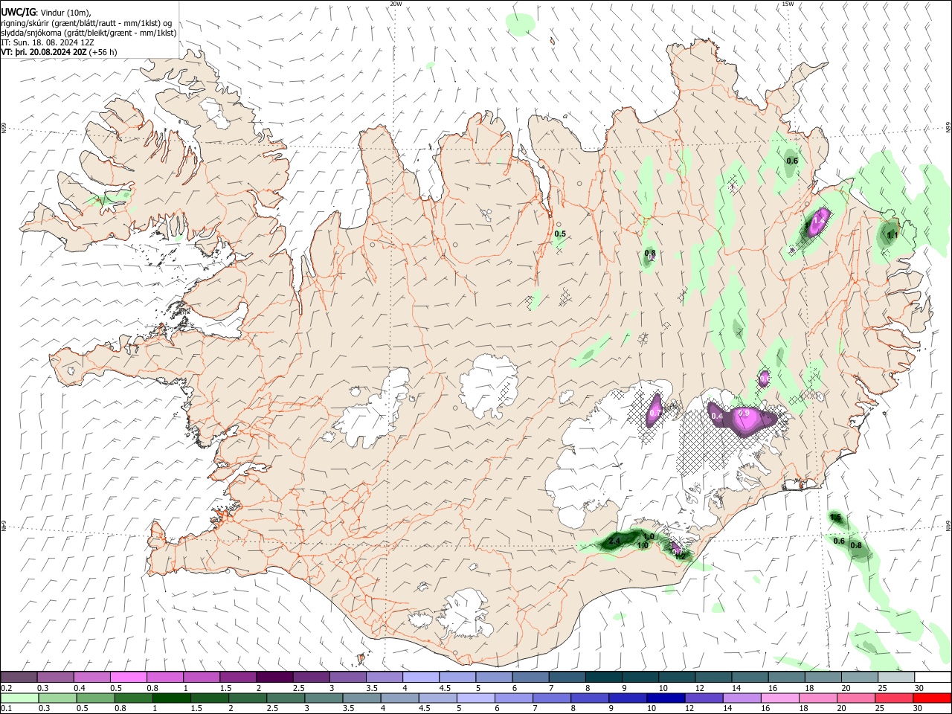Select the dark teal swatch between 8 and 9 in upper legend row

[602, 678]
